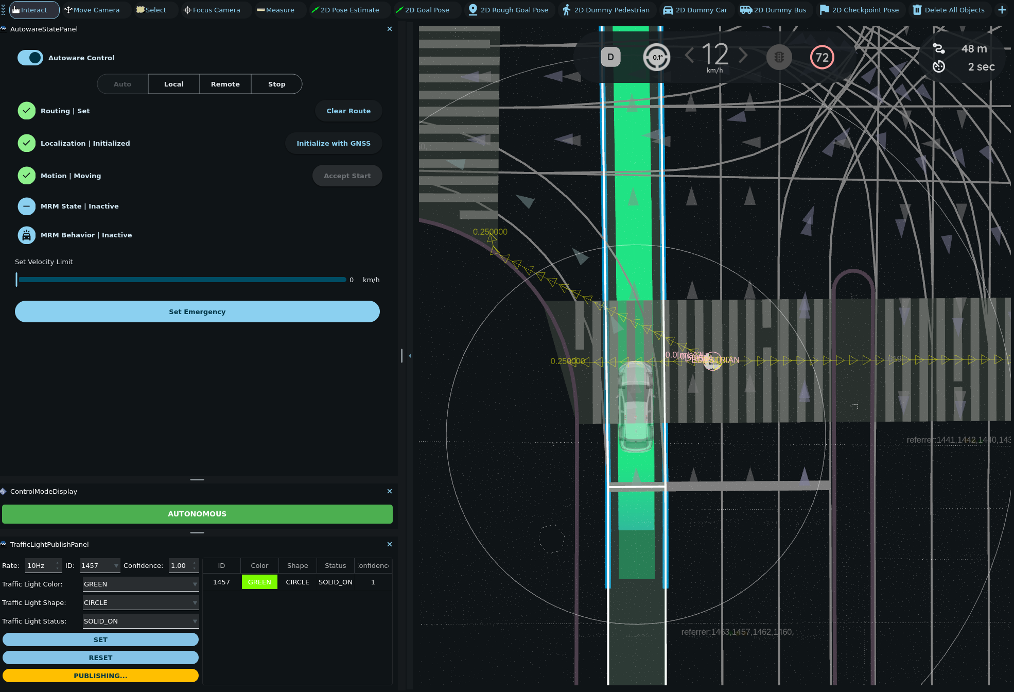Image resolution: width=1014 pixels, height=692 pixels.
Task: Switch to the 2D Pose Estimate tool
Action: [x=345, y=10]
